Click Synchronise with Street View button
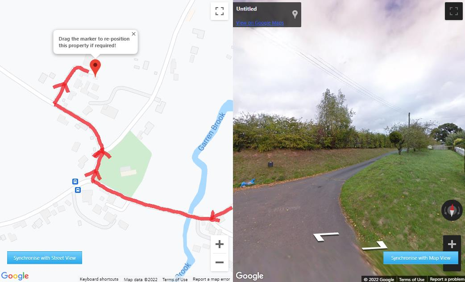This screenshot has height=282, width=465. (45, 258)
